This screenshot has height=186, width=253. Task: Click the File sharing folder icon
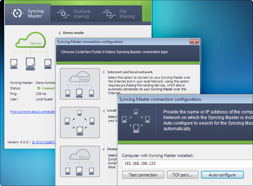pyautogui.click(x=109, y=14)
